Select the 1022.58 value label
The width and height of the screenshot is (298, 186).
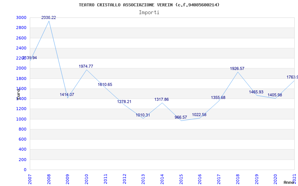pos(199,115)
